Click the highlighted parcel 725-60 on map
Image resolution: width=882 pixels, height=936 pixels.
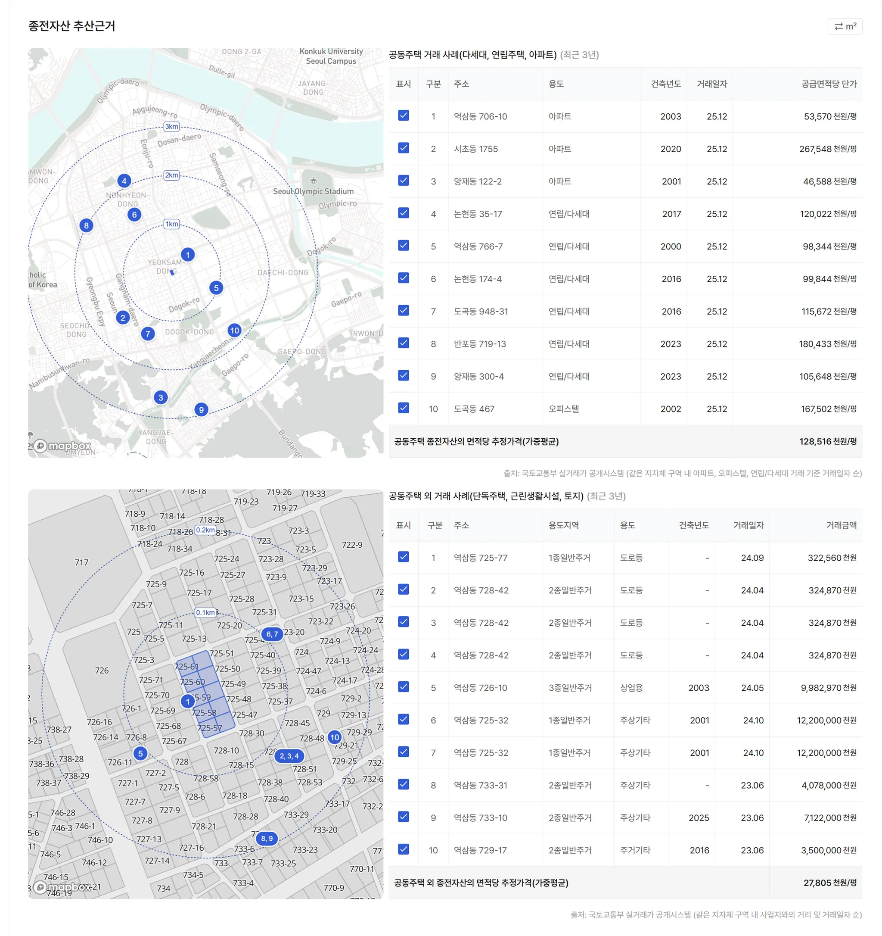tap(193, 682)
